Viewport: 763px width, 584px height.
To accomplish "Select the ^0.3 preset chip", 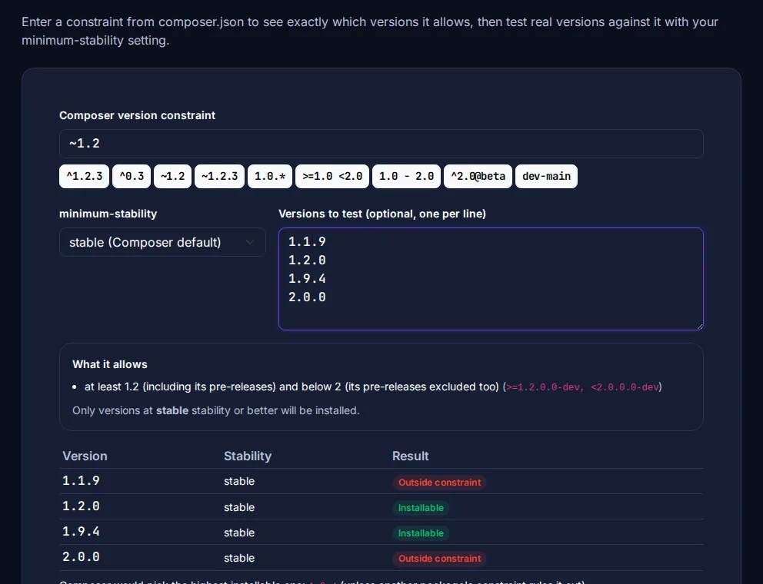I will click(132, 176).
